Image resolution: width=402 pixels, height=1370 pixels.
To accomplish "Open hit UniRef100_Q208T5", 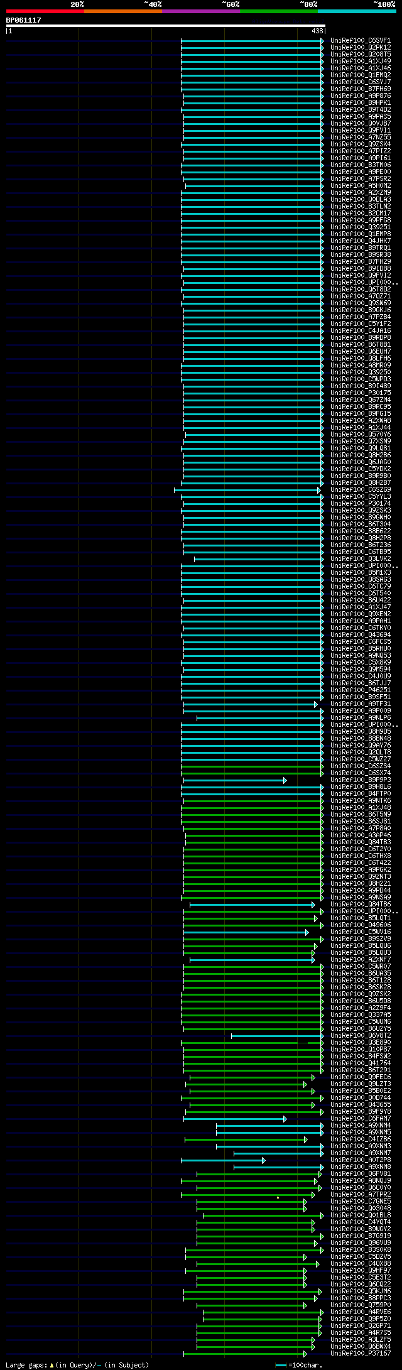I will pyautogui.click(x=361, y=55).
